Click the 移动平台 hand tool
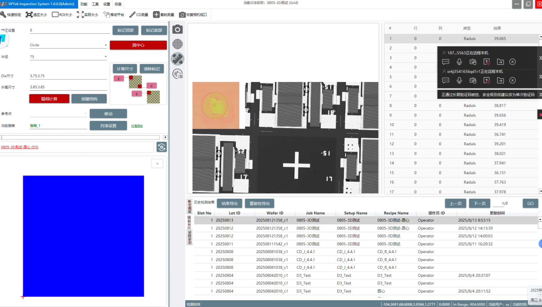This screenshot has width=542, height=307. [113, 14]
